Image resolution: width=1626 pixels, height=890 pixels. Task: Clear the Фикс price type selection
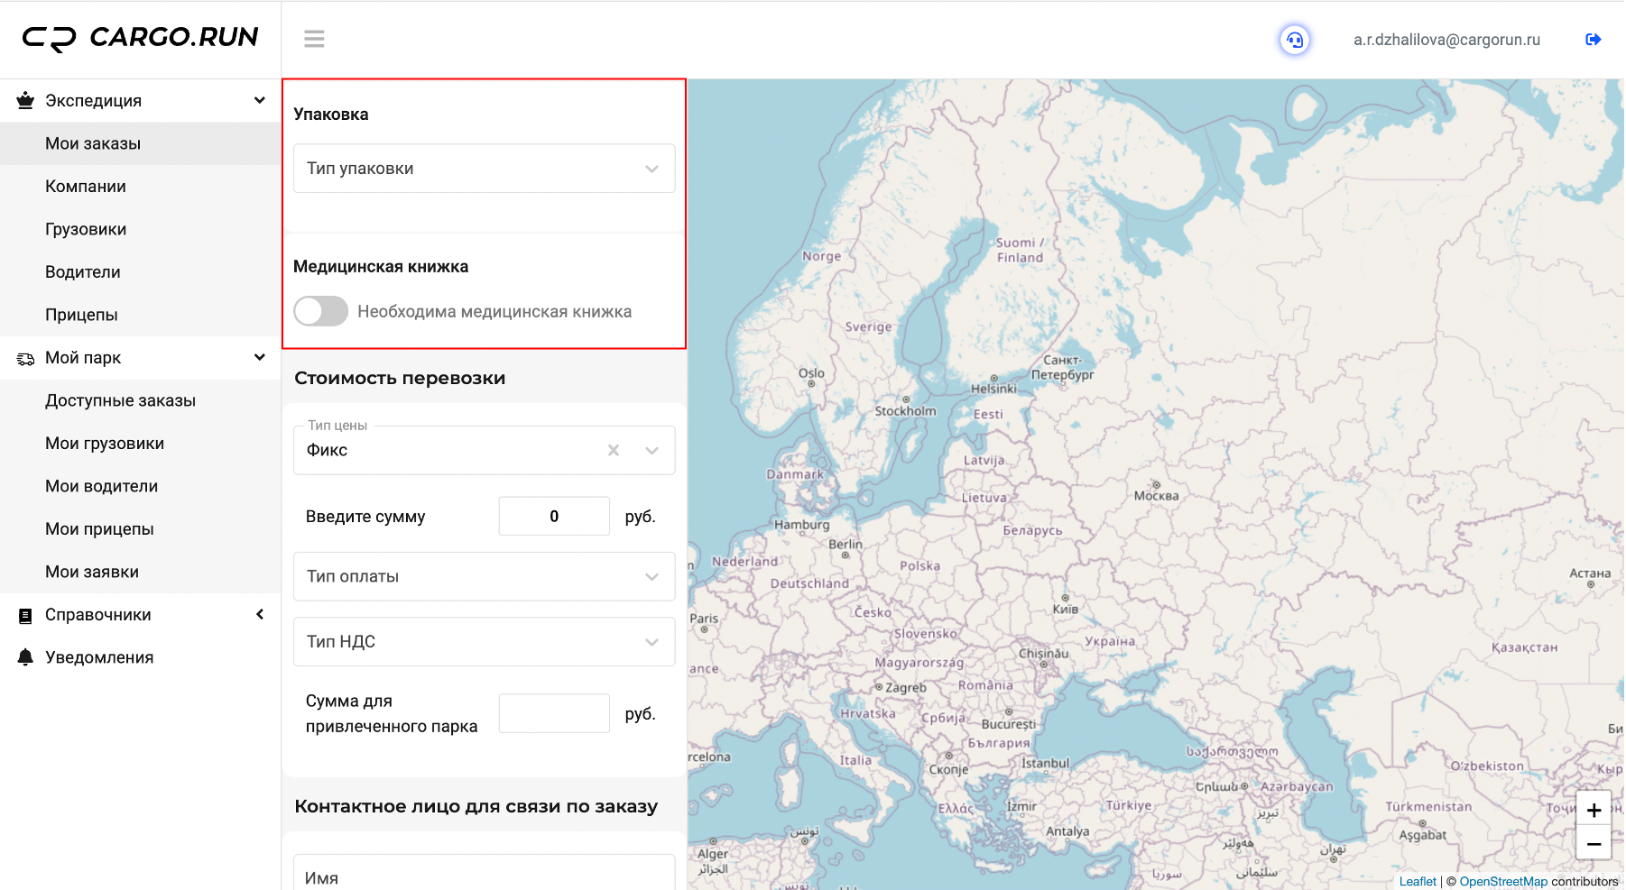(x=614, y=450)
